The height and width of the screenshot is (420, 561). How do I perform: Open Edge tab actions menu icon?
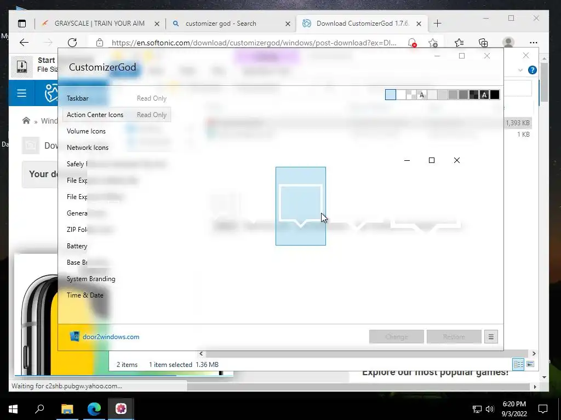[22, 24]
